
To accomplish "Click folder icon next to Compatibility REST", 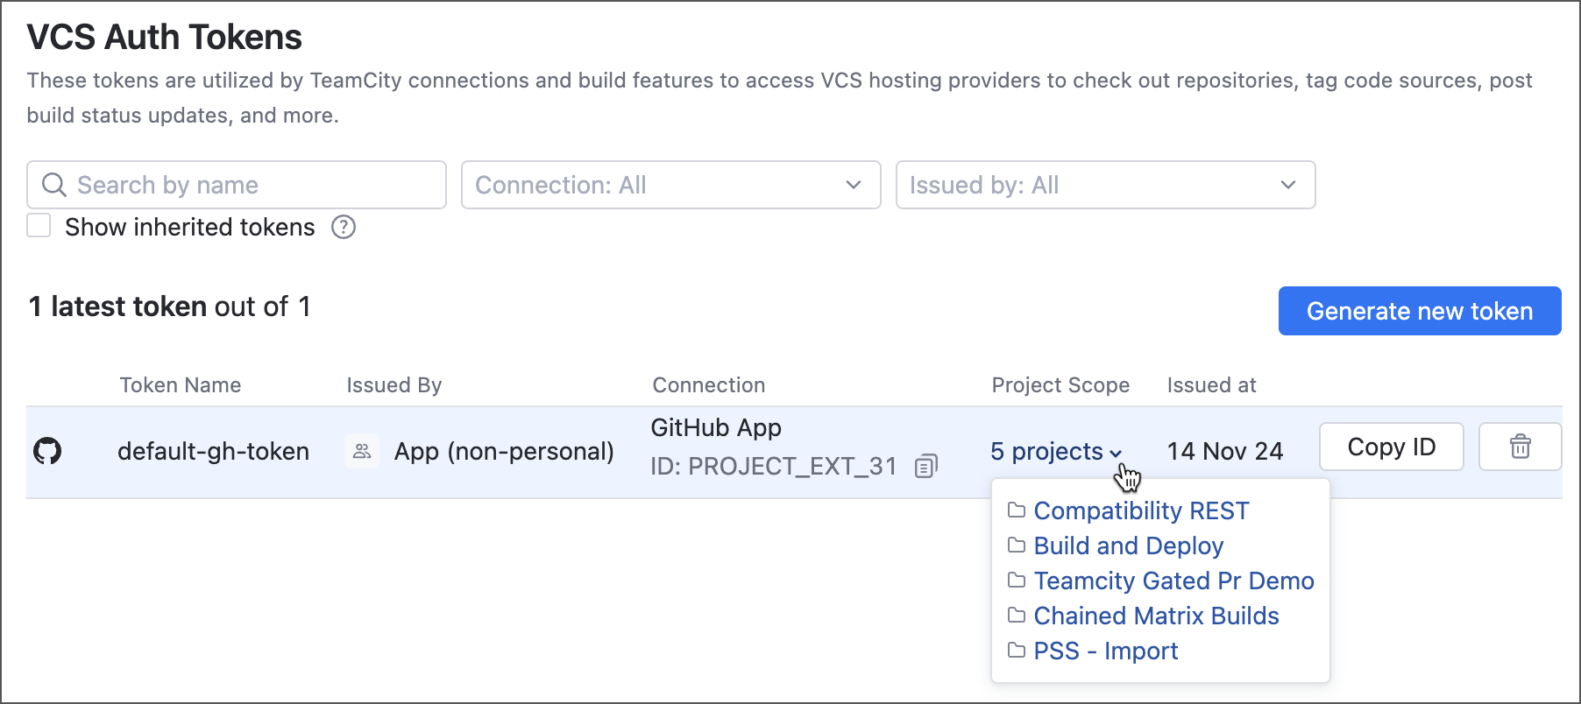I will tap(1017, 510).
